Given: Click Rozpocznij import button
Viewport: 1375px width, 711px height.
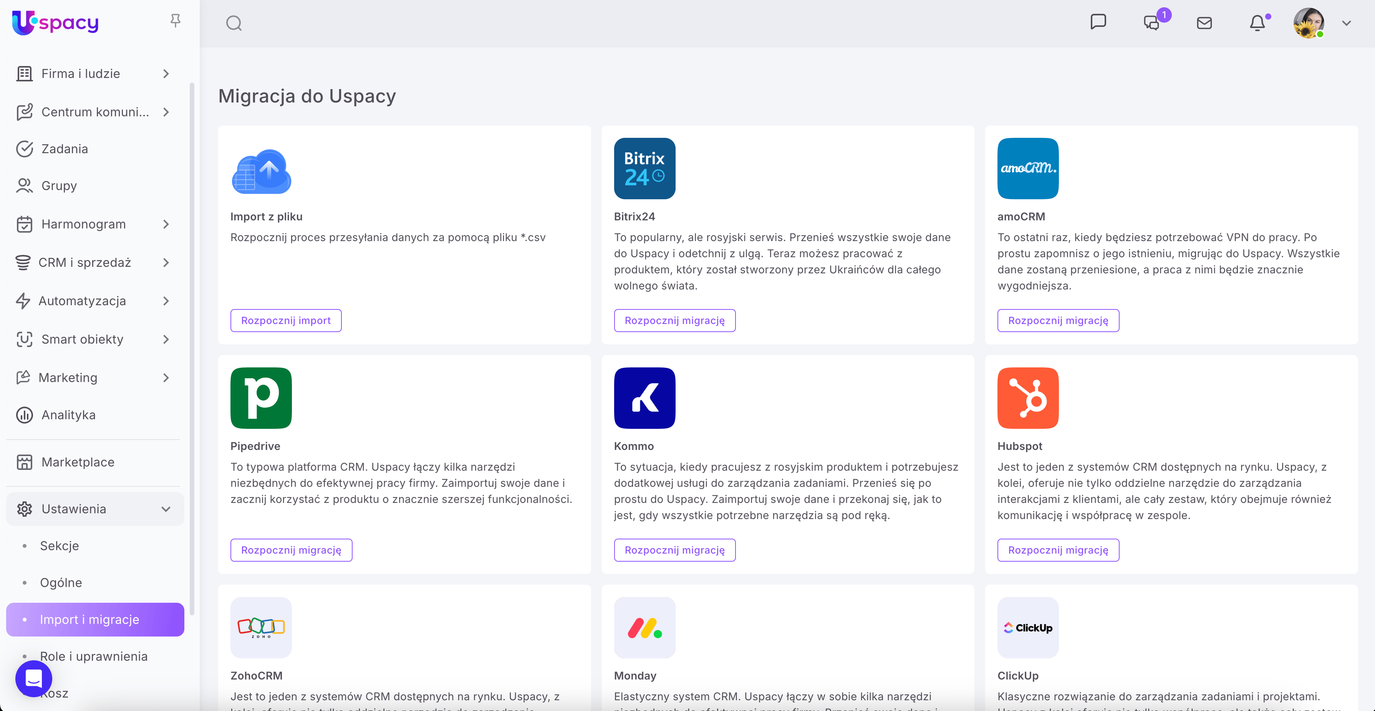Looking at the screenshot, I should (286, 321).
